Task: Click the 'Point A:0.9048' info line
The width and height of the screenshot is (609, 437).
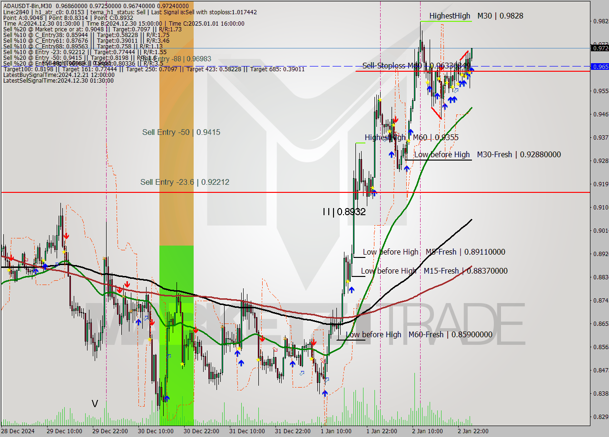Action: click(68, 18)
